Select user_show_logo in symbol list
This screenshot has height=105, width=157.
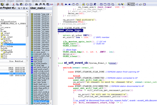[x=40, y=101]
